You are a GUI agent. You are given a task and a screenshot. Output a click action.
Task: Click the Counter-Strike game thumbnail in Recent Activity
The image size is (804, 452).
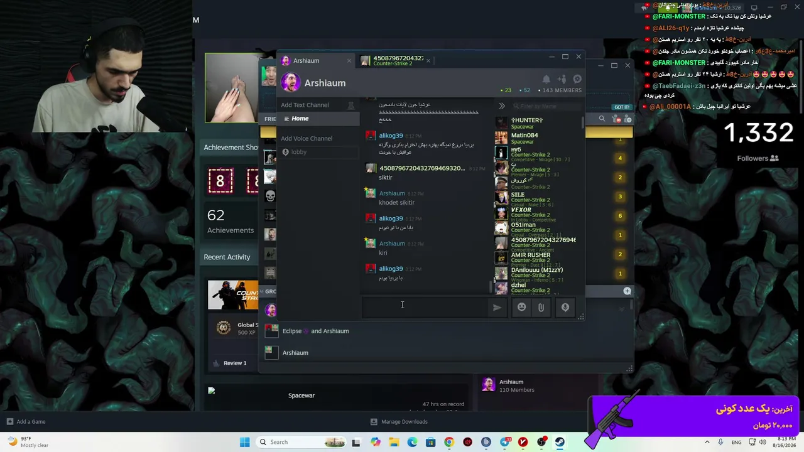click(x=233, y=295)
